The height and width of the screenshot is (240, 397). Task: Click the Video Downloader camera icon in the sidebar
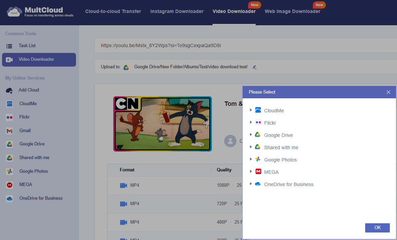[9, 60]
